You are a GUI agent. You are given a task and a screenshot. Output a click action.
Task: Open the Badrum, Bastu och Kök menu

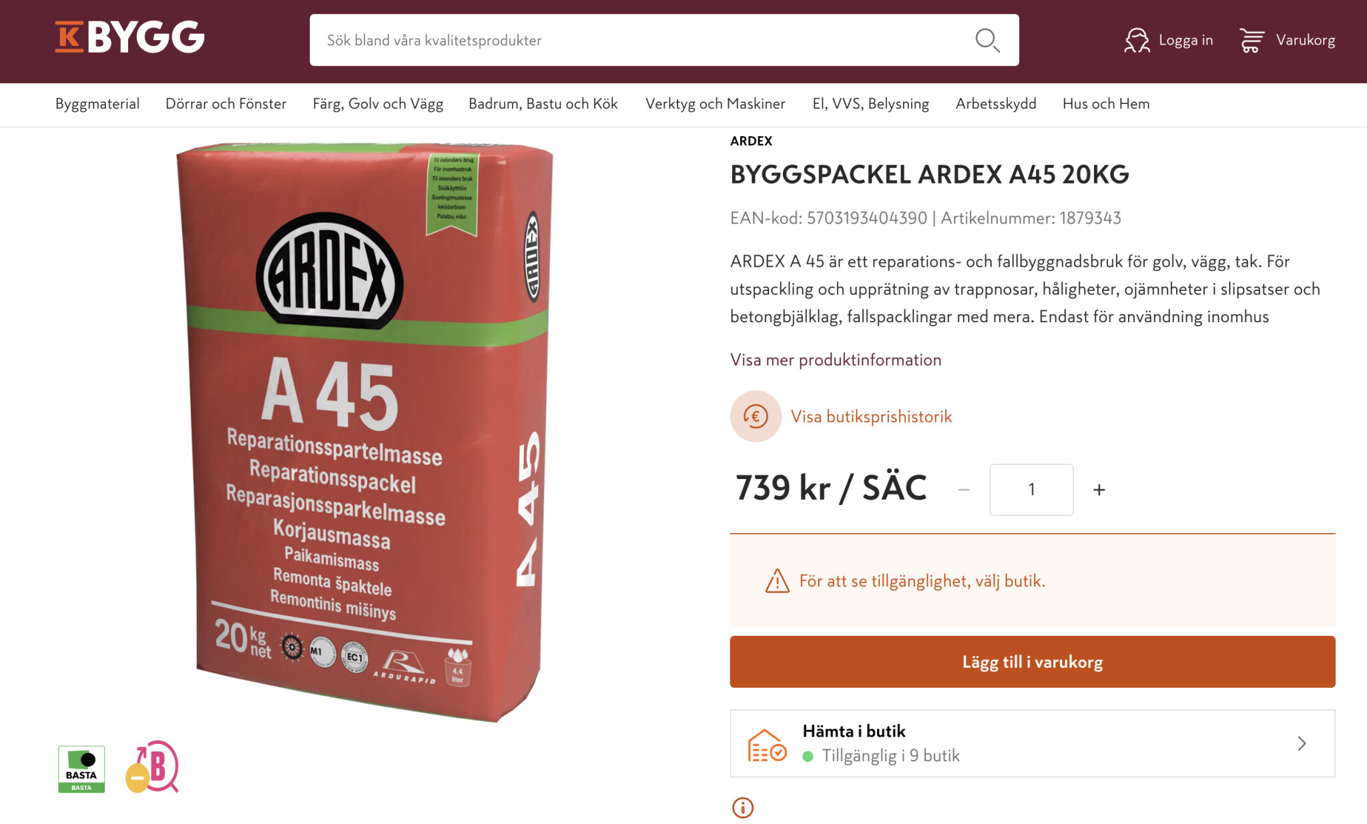point(543,103)
